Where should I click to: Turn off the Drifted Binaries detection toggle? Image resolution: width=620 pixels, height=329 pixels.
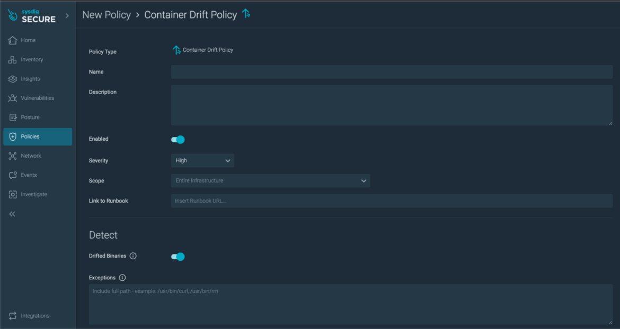pyautogui.click(x=178, y=257)
